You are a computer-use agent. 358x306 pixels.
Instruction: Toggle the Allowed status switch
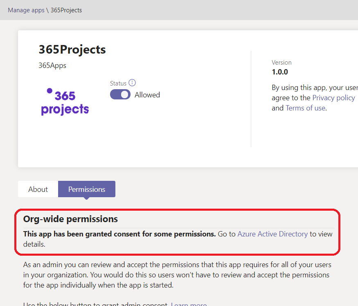(120, 95)
